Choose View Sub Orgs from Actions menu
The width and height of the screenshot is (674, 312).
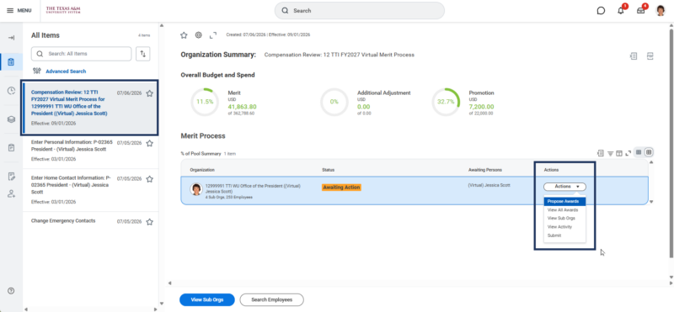tap(564, 219)
